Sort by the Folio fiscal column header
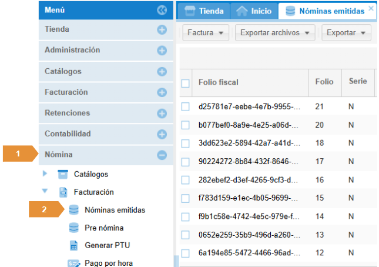 (x=219, y=82)
